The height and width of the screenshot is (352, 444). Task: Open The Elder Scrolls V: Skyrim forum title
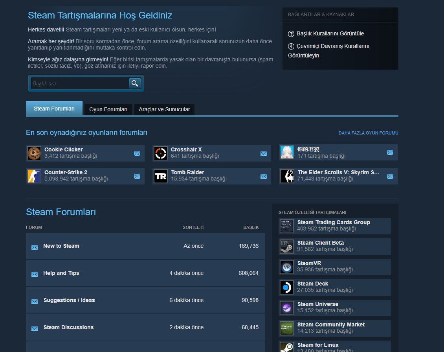pos(338,172)
